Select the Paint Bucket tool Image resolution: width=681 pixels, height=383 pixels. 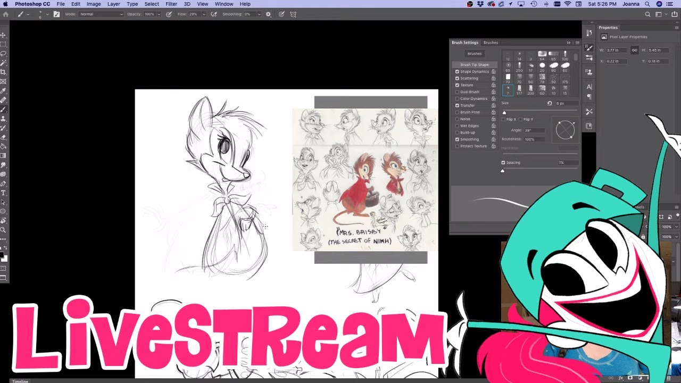coord(3,146)
